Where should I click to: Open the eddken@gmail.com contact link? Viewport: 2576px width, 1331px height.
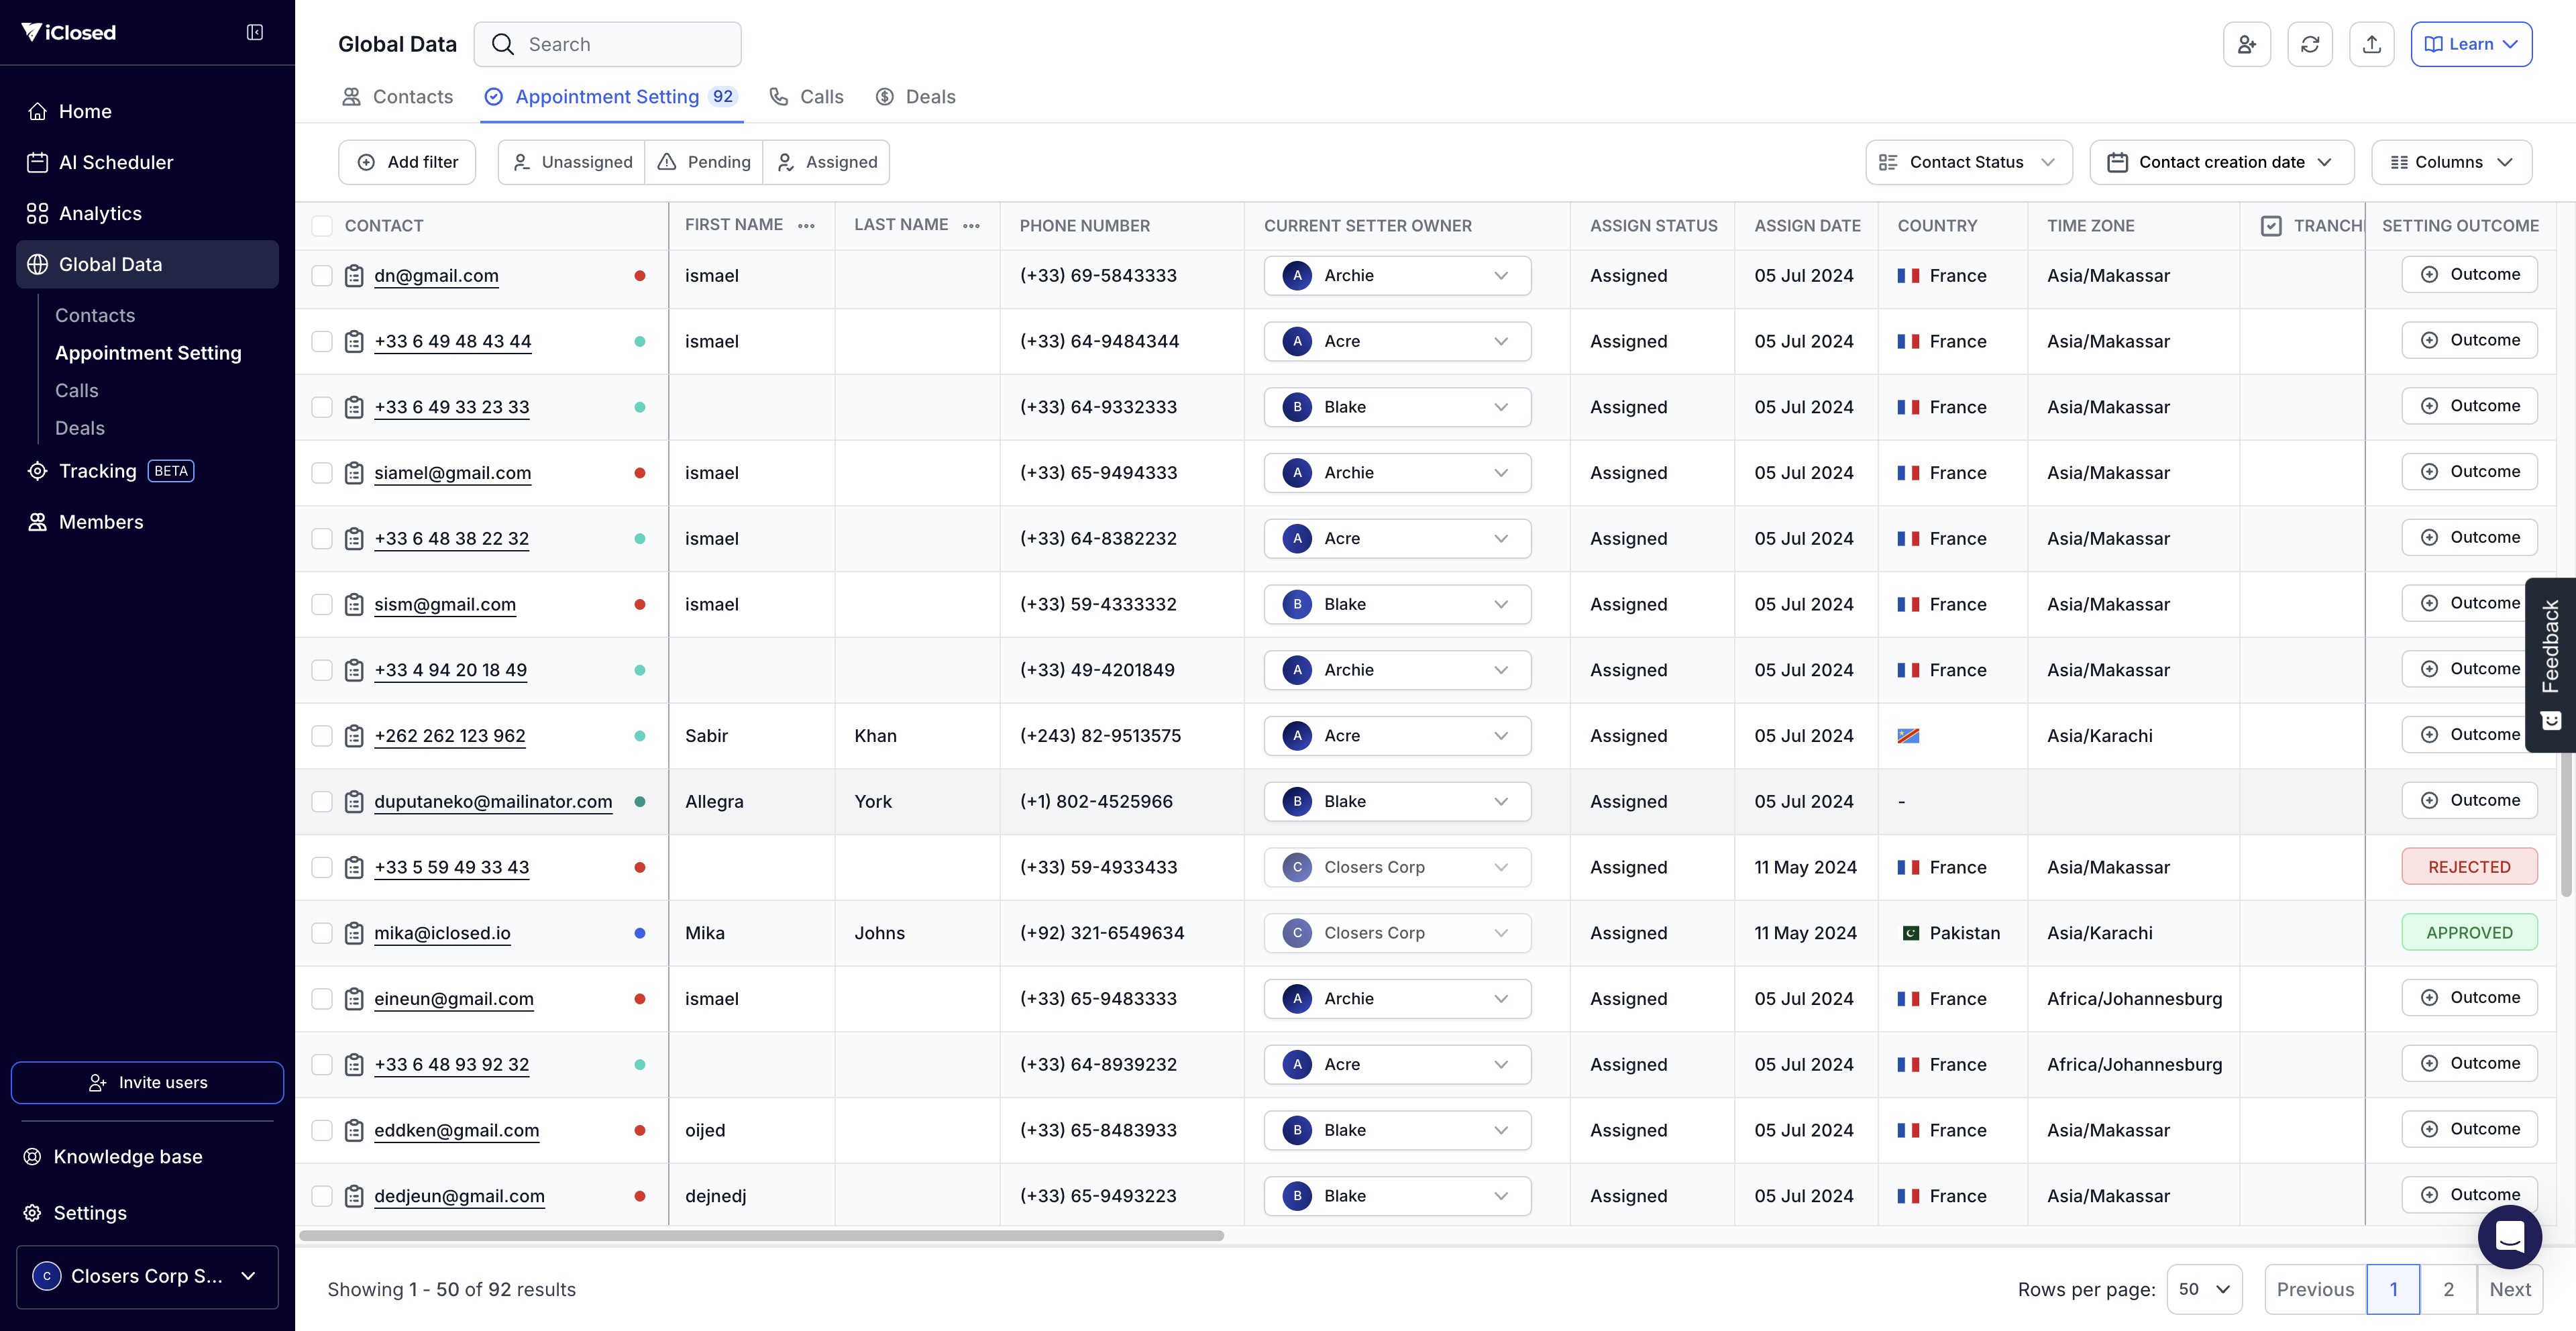[456, 1130]
